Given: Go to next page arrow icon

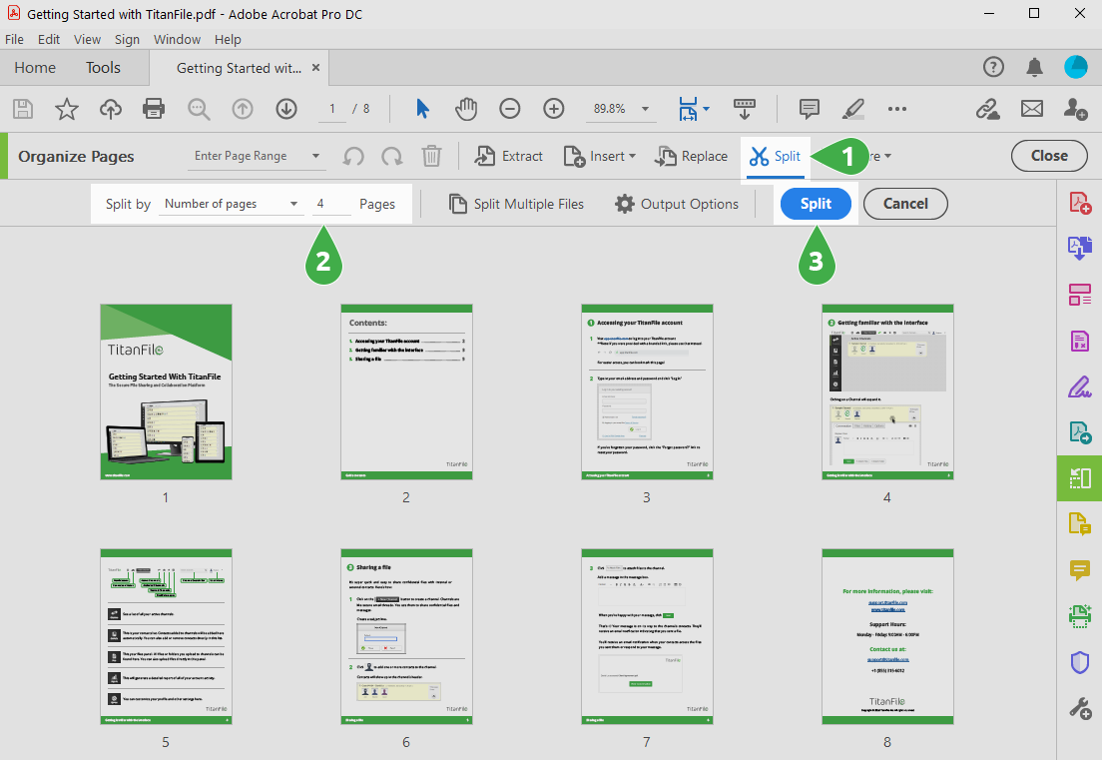Looking at the screenshot, I should tap(286, 109).
